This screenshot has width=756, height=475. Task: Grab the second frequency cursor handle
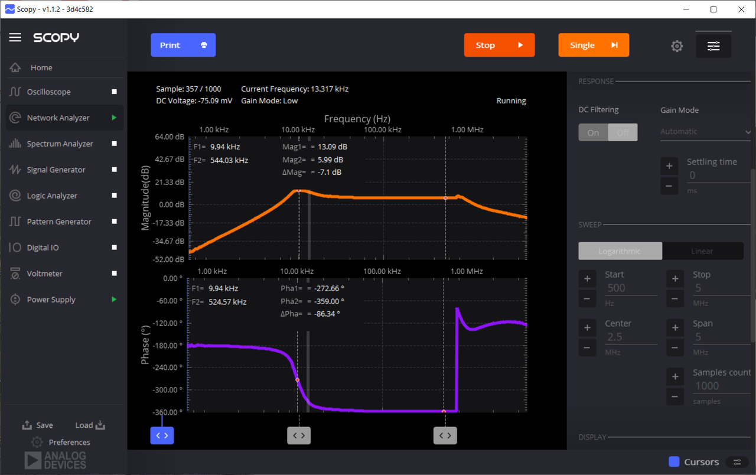pyautogui.click(x=445, y=436)
